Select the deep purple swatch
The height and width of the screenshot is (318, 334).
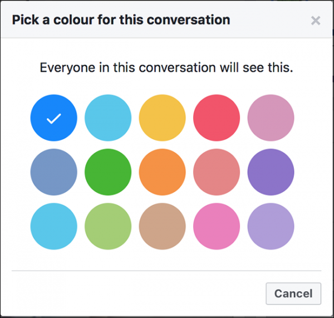click(271, 172)
